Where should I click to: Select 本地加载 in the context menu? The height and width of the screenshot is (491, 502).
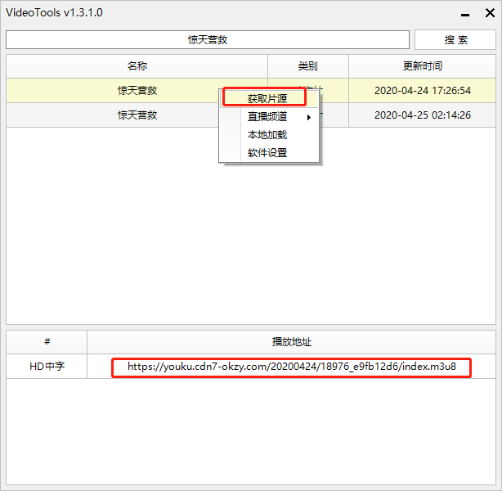click(267, 135)
